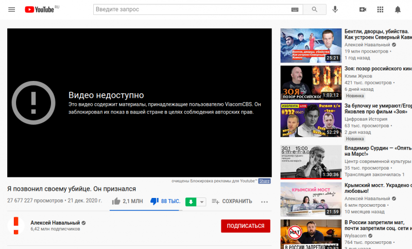
Task: Start voice search with microphone
Action: pyautogui.click(x=335, y=9)
